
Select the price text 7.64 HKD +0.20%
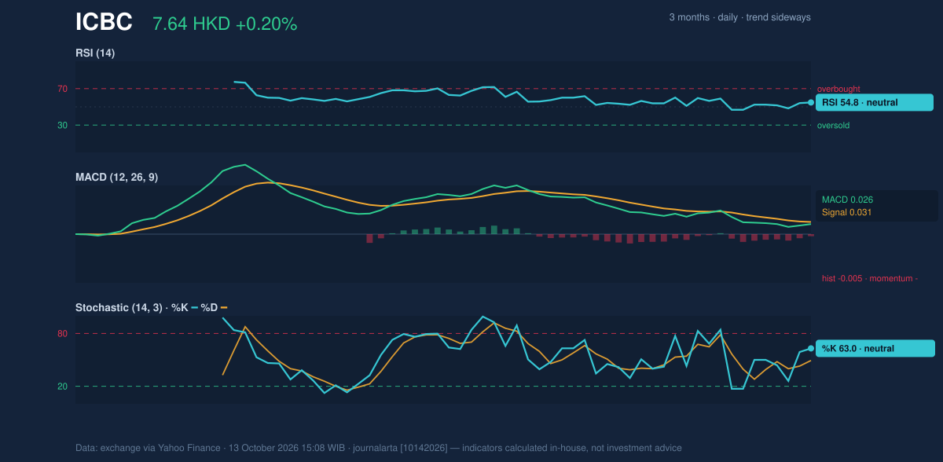coord(225,24)
